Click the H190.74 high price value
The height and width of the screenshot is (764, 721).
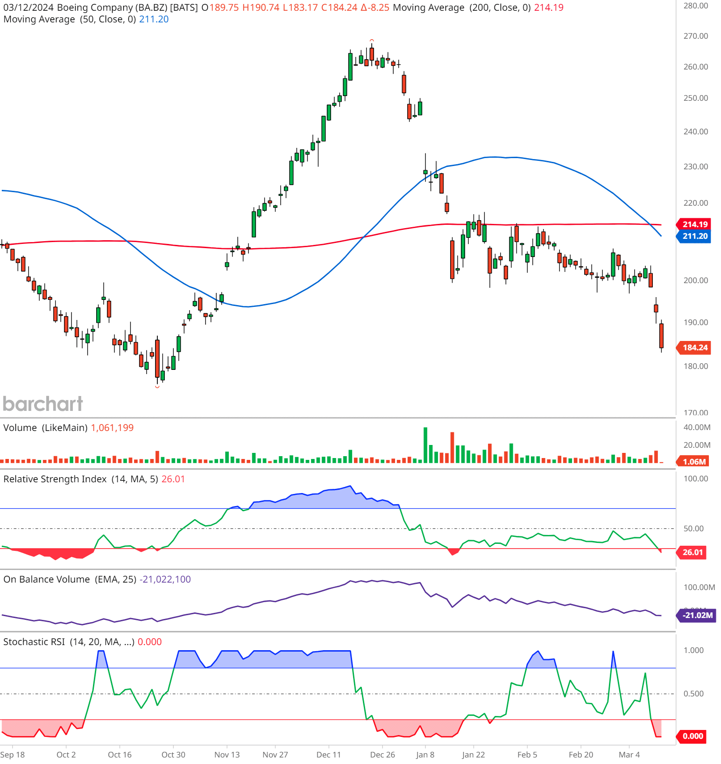point(261,7)
